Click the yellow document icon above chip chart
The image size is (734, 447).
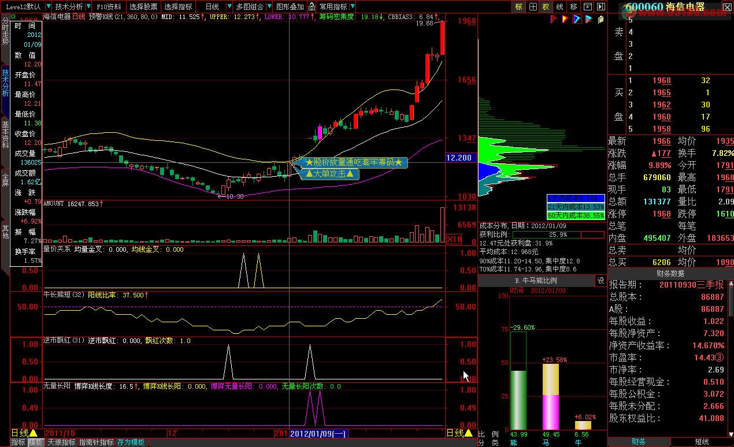pyautogui.click(x=600, y=20)
